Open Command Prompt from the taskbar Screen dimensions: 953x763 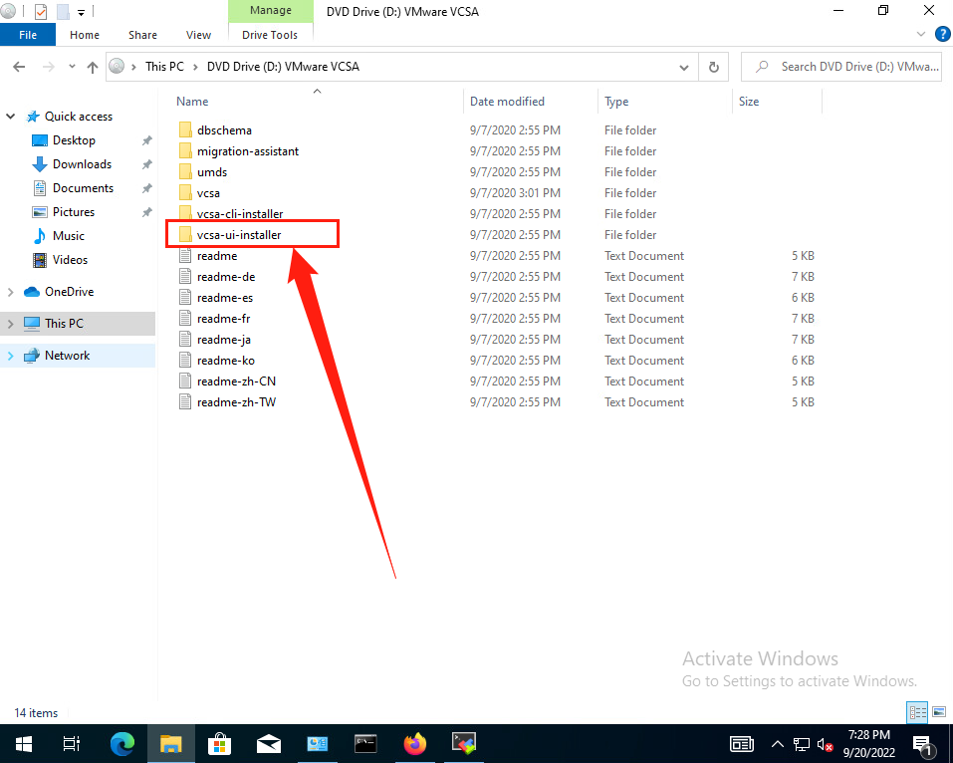pyautogui.click(x=365, y=743)
